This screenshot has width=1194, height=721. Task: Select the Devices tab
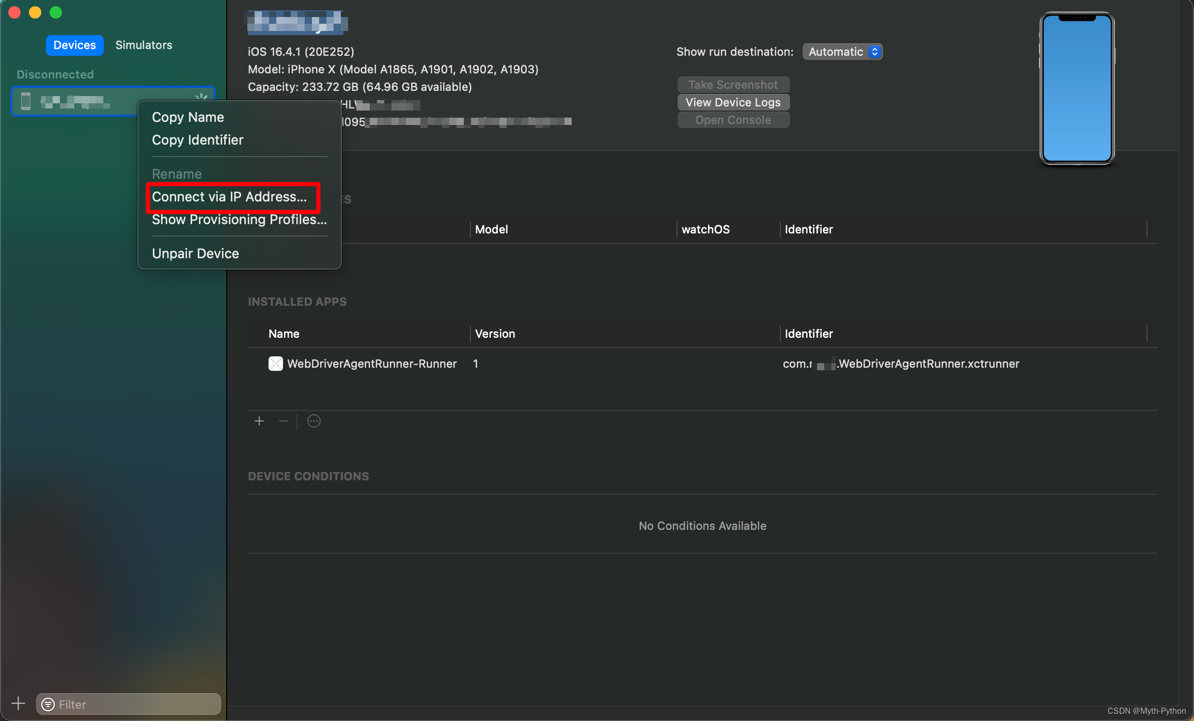coord(75,45)
